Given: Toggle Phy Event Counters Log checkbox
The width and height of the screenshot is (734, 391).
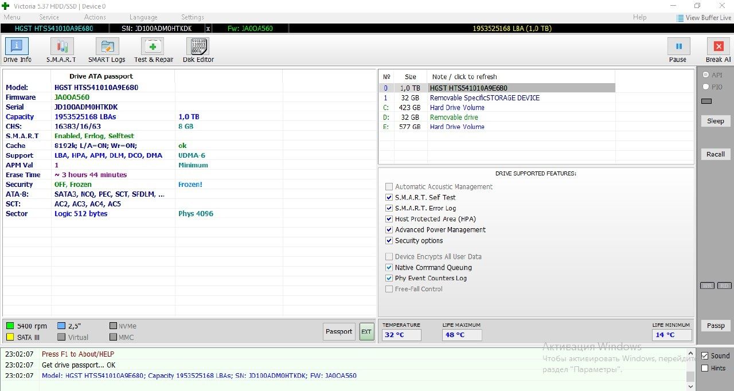Looking at the screenshot, I should tap(389, 278).
